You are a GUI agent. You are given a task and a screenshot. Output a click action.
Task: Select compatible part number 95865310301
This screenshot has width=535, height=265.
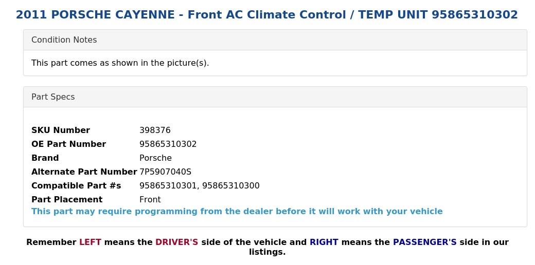[168, 185]
